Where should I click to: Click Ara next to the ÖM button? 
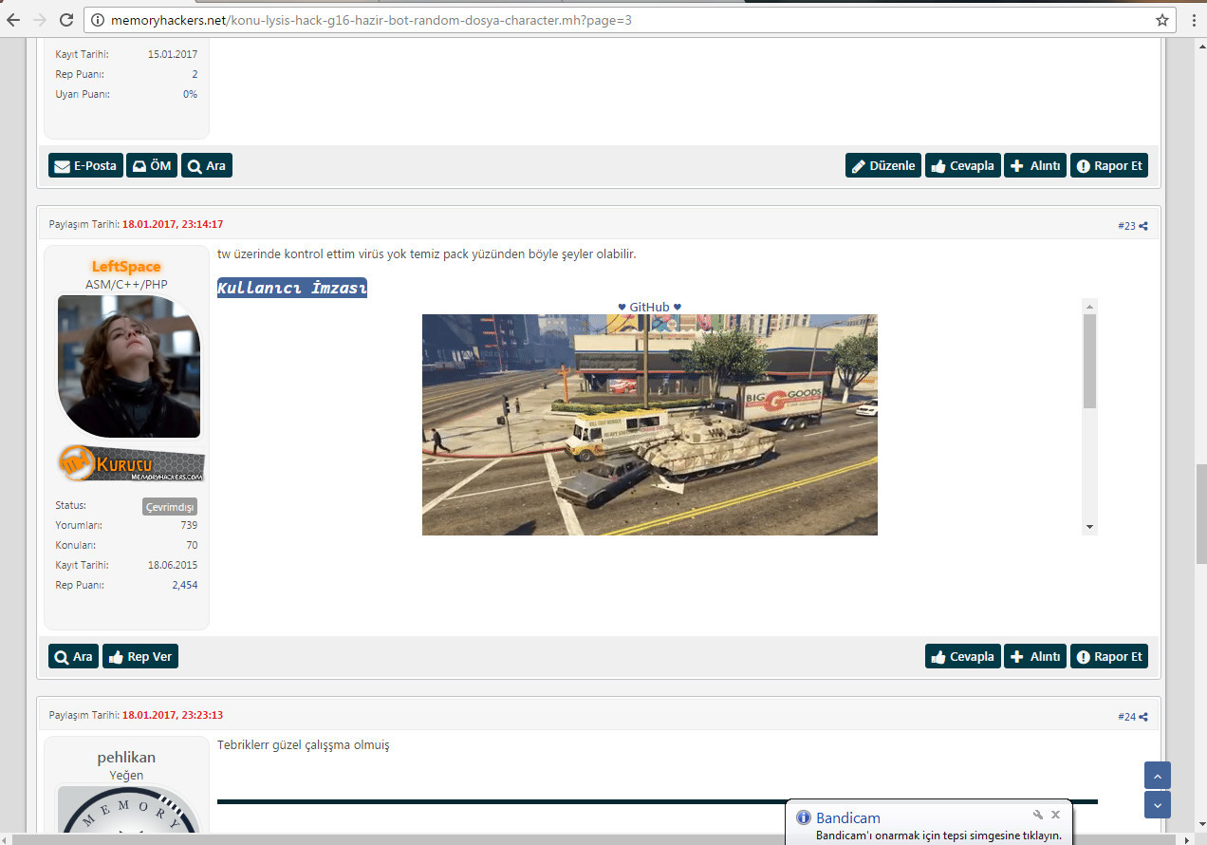[x=207, y=165]
